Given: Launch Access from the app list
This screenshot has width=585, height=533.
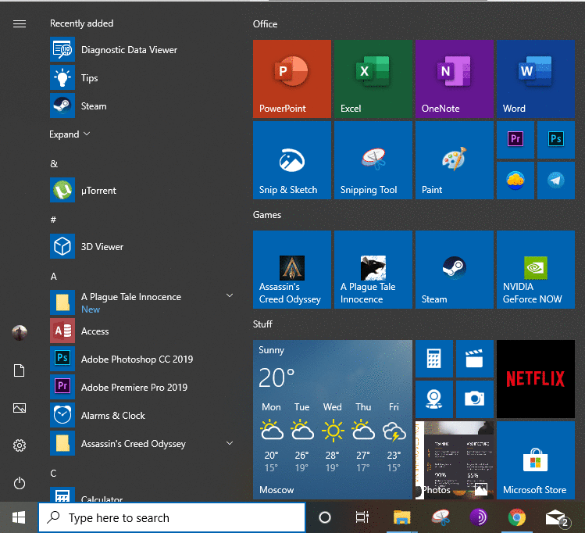Looking at the screenshot, I should (x=144, y=331).
